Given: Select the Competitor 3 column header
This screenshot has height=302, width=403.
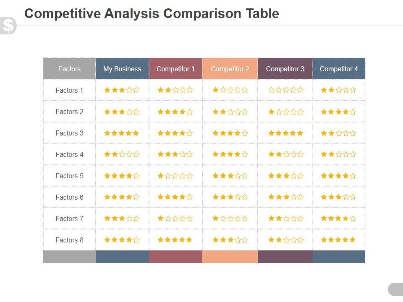Looking at the screenshot, I should 285,69.
